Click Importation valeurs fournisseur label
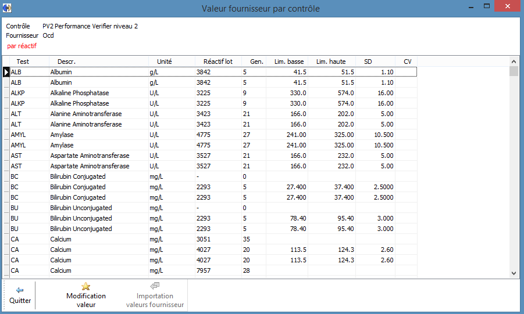The image size is (524, 314). [155, 300]
